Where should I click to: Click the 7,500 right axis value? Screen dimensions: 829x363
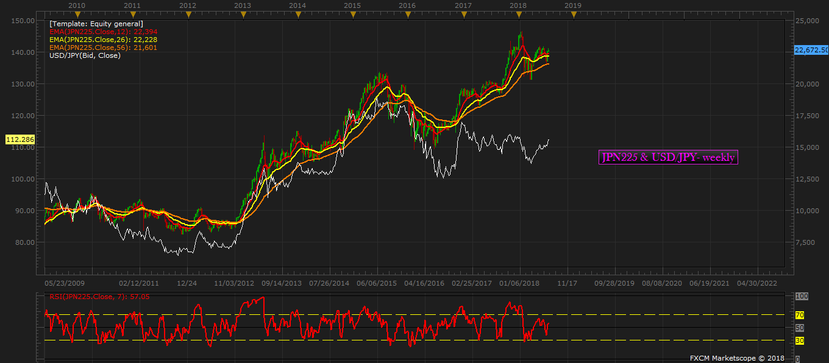point(805,242)
